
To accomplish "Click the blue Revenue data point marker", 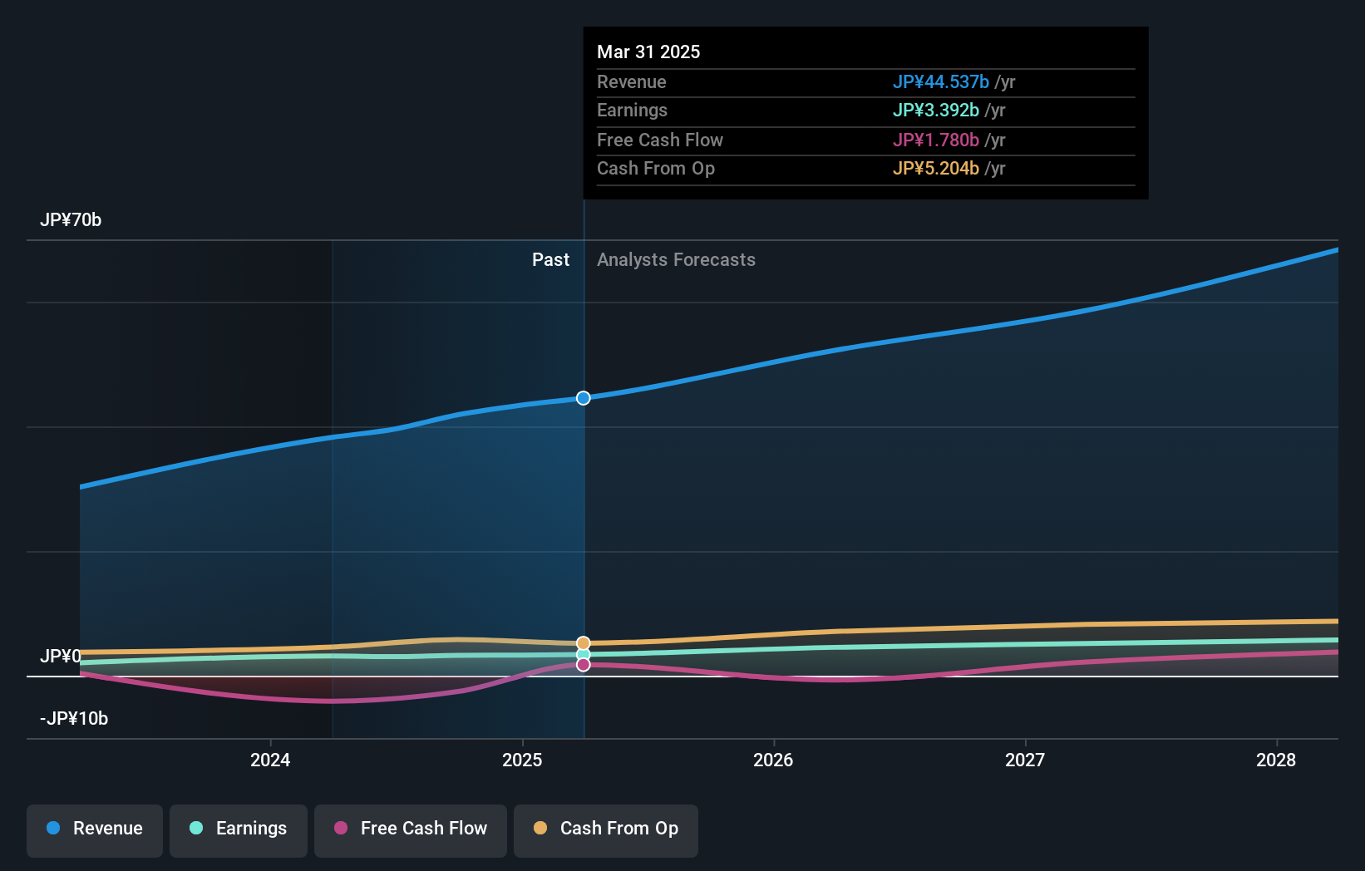I will (584, 398).
